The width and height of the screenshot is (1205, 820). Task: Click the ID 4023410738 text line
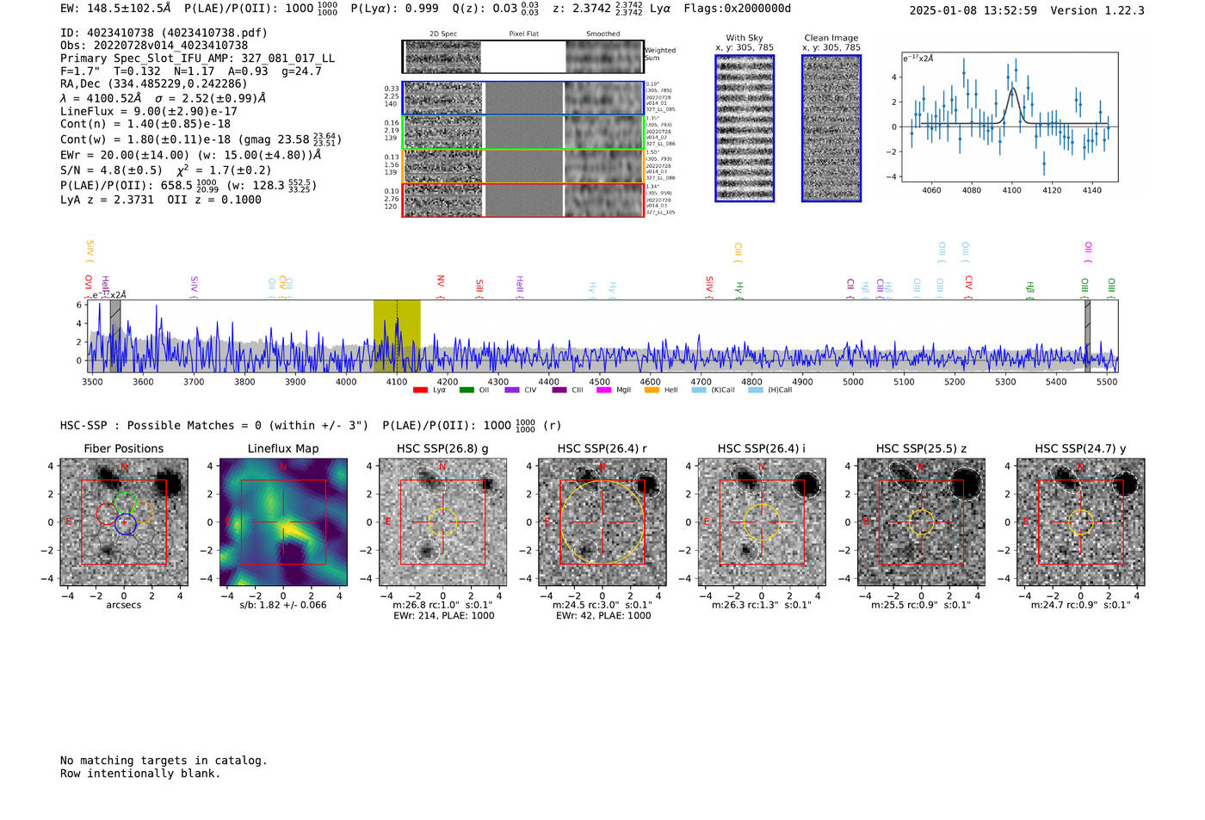pos(164,33)
